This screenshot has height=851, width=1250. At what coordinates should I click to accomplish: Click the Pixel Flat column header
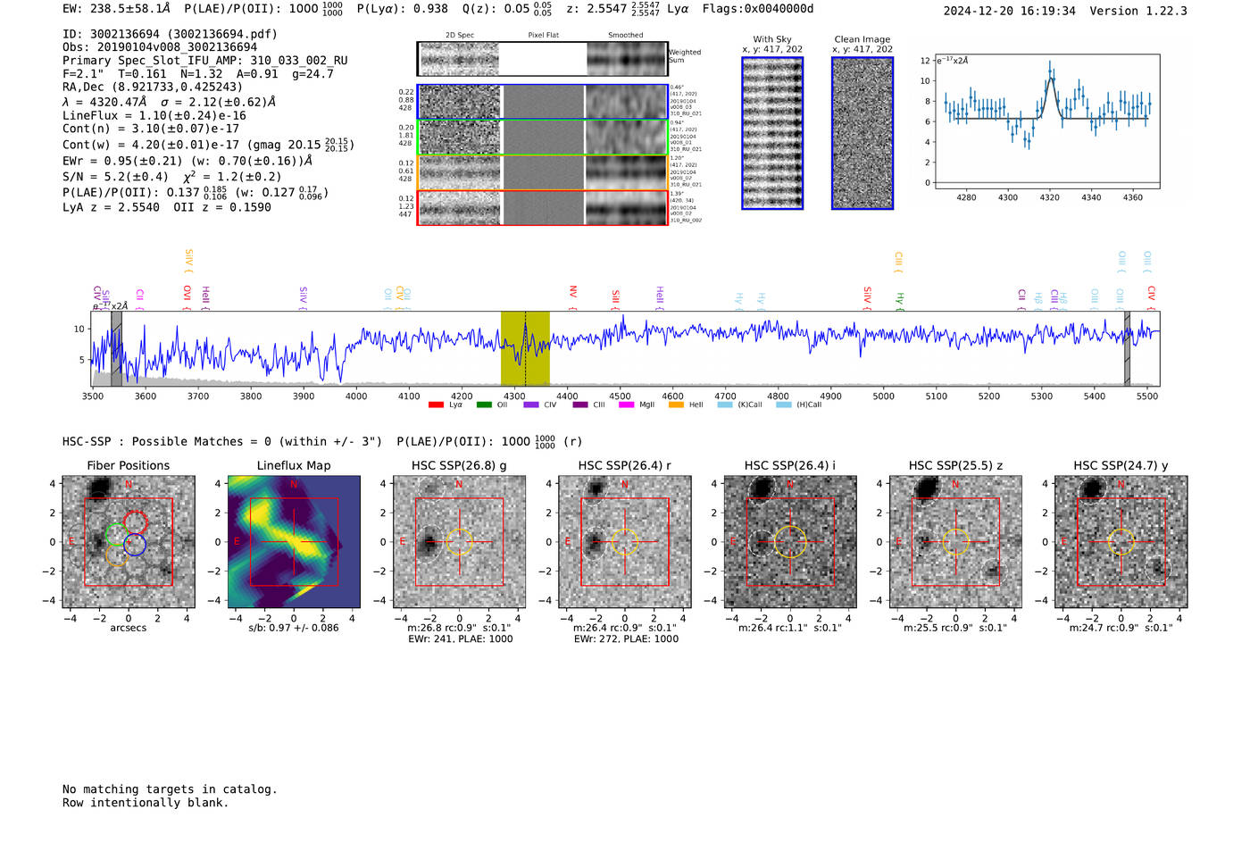point(543,36)
